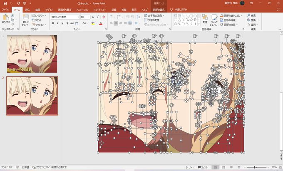283x171 pixels.
Task: Switch to Slide Sorter view
Action: coord(223,167)
